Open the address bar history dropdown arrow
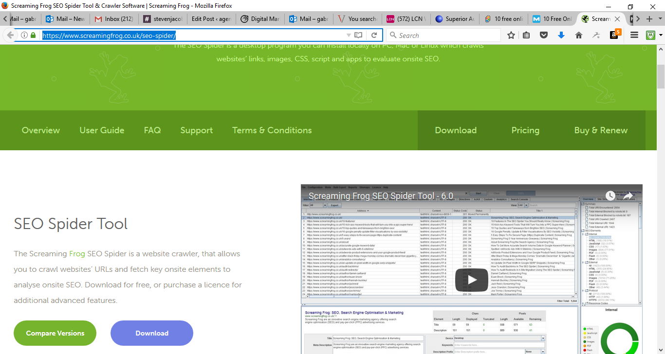 [x=349, y=35]
